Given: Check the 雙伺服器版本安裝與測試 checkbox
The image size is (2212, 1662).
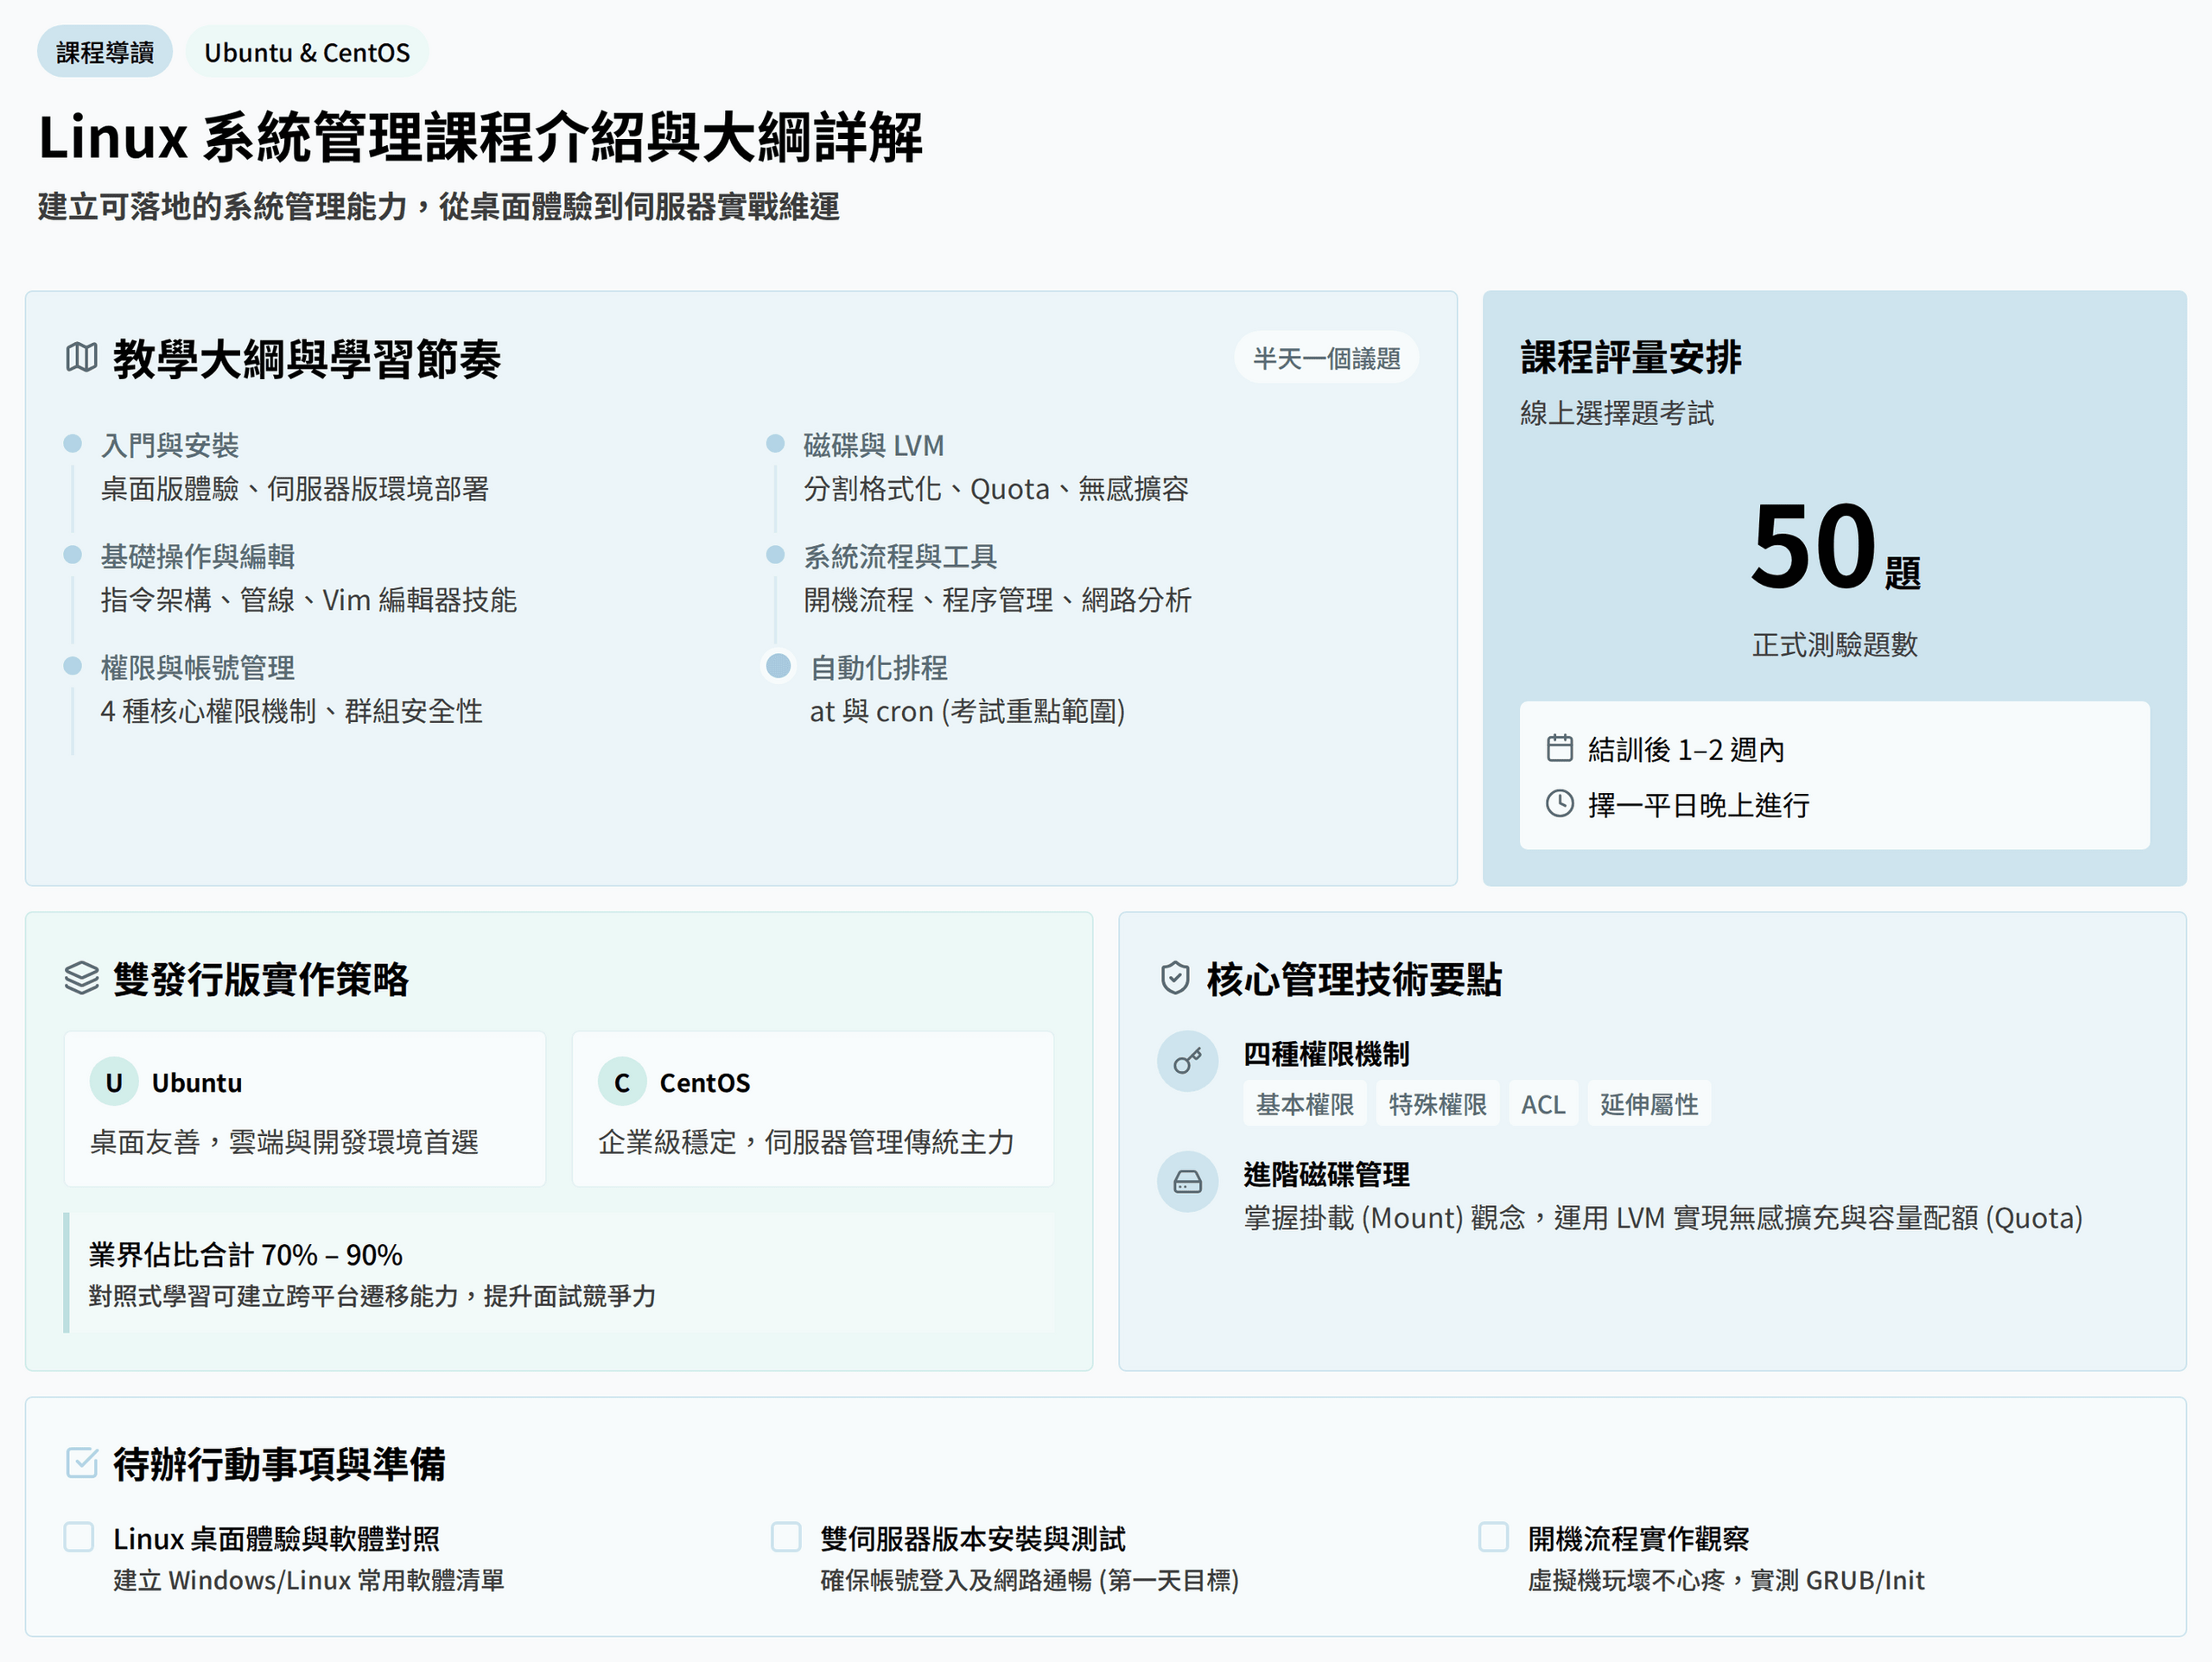Looking at the screenshot, I should point(786,1537).
